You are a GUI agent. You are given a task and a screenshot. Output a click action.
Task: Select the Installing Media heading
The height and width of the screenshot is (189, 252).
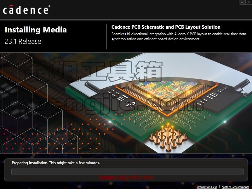(x=36, y=30)
